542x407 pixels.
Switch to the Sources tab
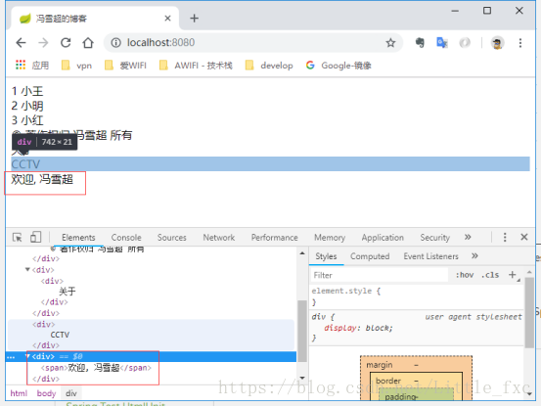[x=172, y=238]
